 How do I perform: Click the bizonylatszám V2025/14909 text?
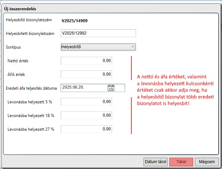click(x=75, y=21)
